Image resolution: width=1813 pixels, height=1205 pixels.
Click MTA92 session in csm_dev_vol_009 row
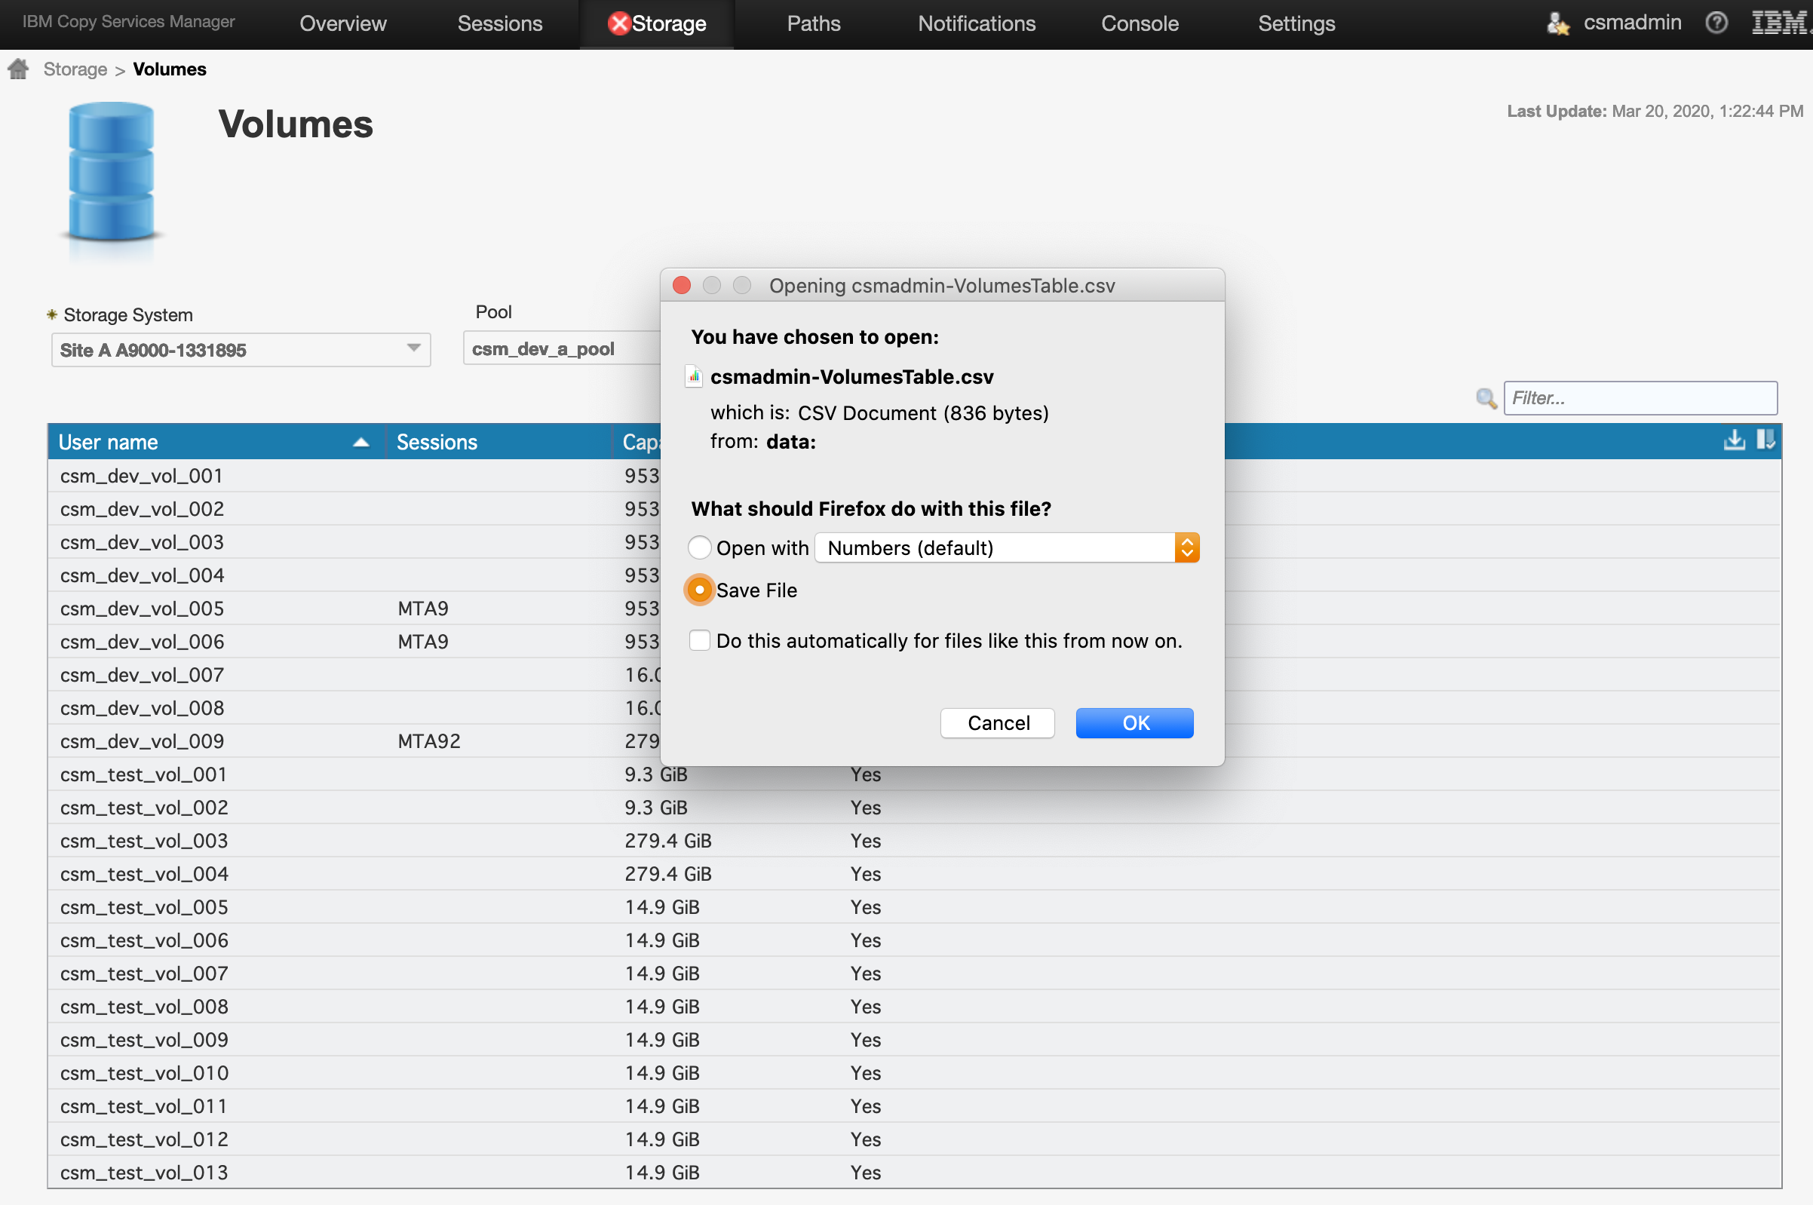pyautogui.click(x=429, y=740)
